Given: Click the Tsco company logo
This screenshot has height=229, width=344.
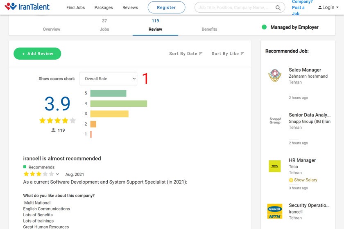Looking at the screenshot, I should (275, 166).
